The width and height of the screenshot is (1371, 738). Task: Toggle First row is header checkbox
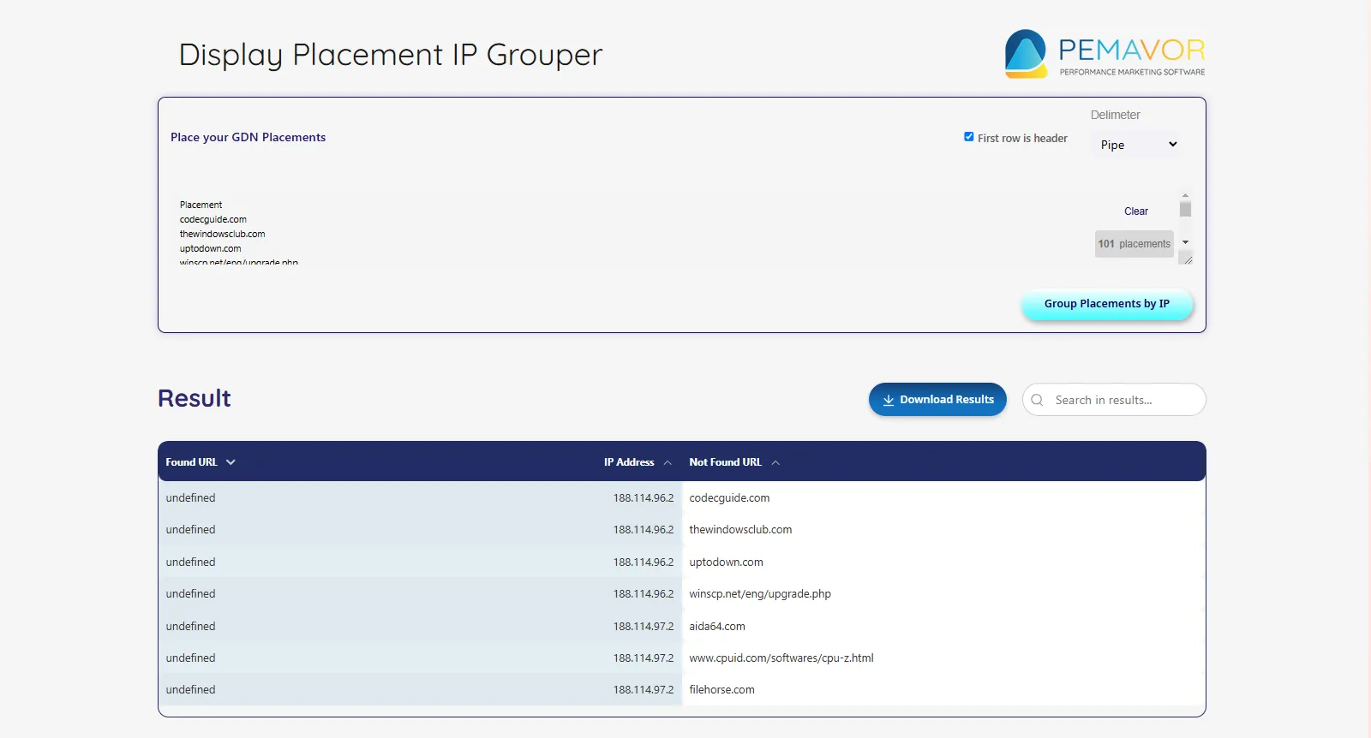click(x=969, y=137)
